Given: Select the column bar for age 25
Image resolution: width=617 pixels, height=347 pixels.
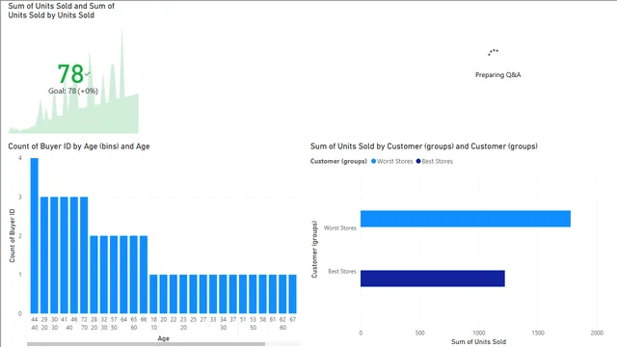Looking at the screenshot, I should pyautogui.click(x=193, y=294).
